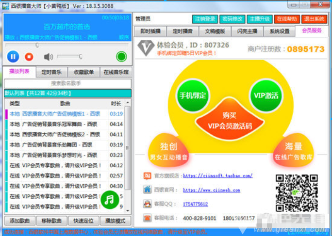Switch to the 即时插播 tab
The image size is (332, 236).
(150, 31)
